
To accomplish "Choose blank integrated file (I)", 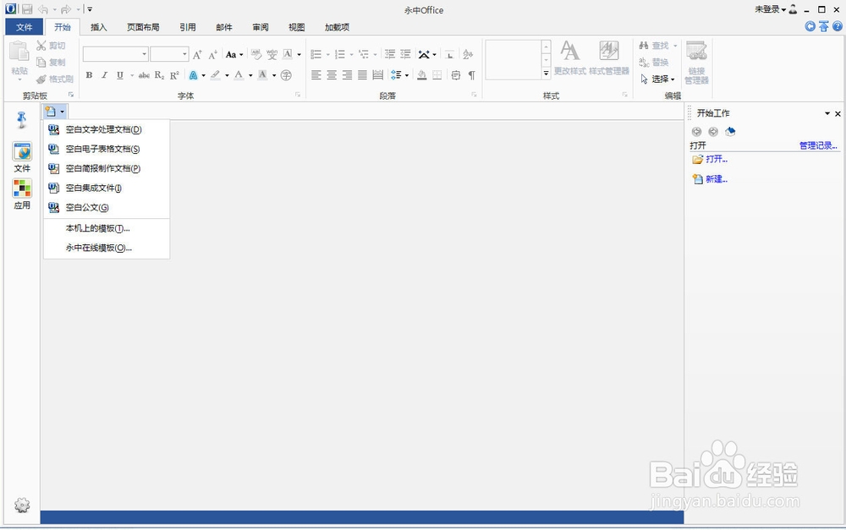I will [107, 188].
